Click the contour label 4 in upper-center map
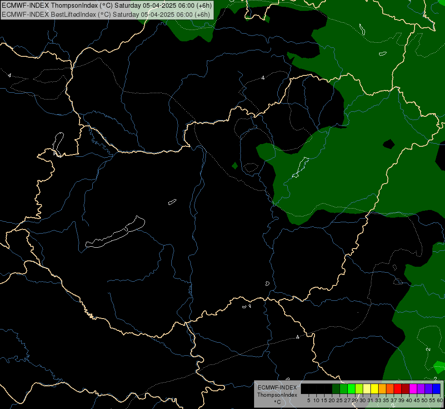Screen dimensions: 445x409 [263, 78]
